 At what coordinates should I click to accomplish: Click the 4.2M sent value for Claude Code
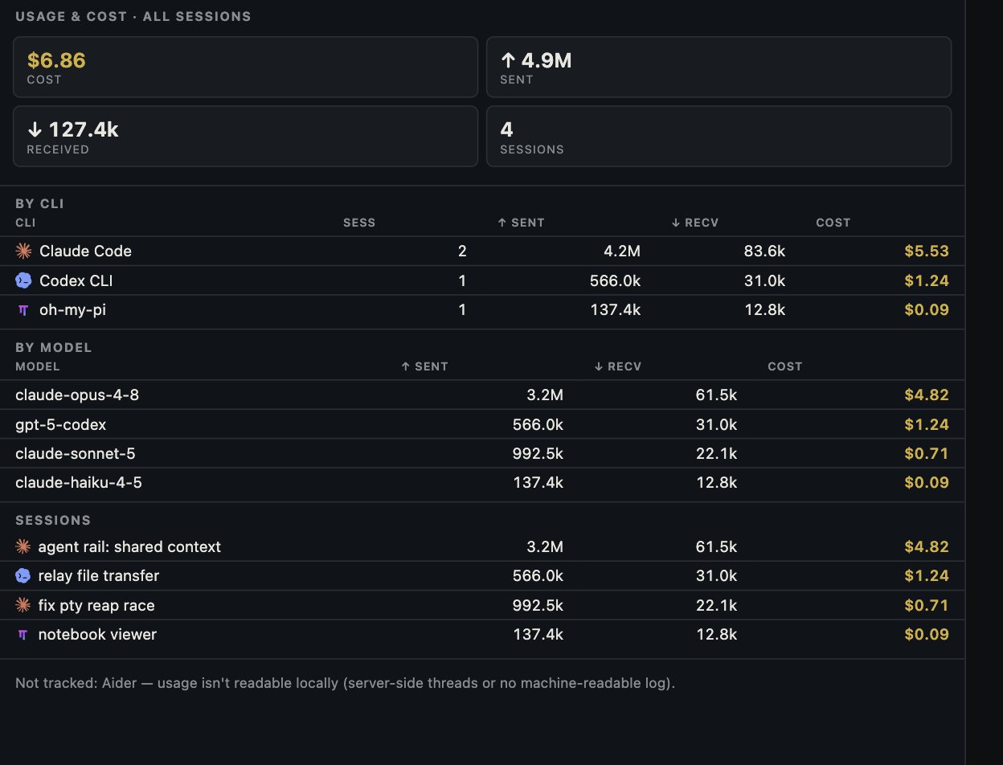pos(622,251)
